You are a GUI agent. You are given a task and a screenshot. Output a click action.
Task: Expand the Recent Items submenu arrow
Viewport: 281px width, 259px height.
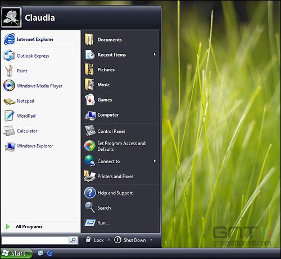click(155, 54)
